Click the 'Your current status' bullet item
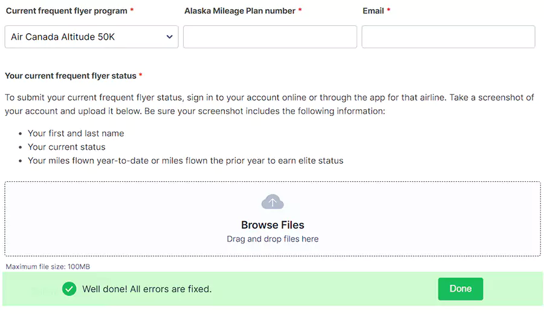Viewport: 544px width, 314px height. click(66, 147)
